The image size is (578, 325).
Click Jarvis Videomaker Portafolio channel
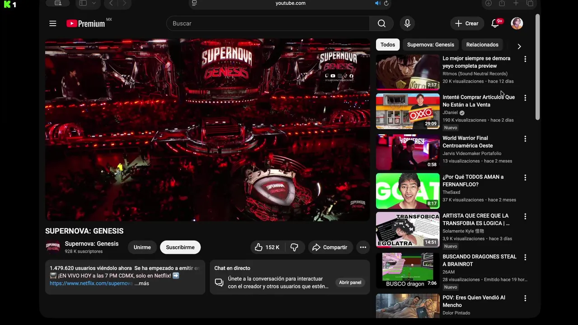pyautogui.click(x=472, y=153)
